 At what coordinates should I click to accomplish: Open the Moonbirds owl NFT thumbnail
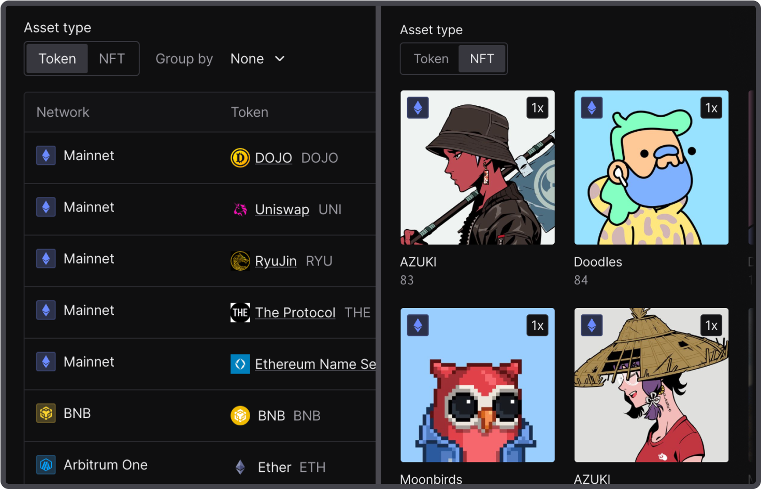477,385
